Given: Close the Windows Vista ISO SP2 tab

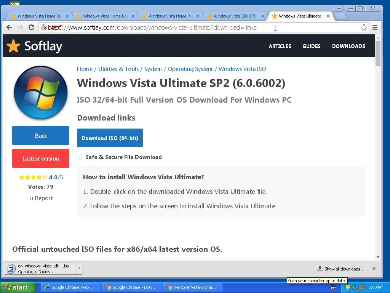Looking at the screenshot, I should 263,16.
